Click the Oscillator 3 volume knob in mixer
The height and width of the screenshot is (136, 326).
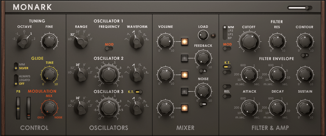[x=165, y=108]
